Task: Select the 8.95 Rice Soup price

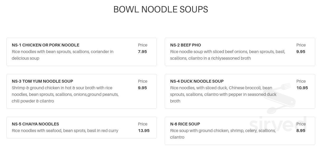Action: click(x=301, y=131)
